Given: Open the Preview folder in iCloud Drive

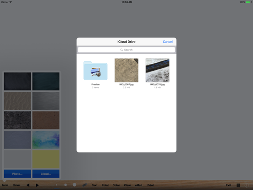Looking at the screenshot, I should click(x=95, y=70).
